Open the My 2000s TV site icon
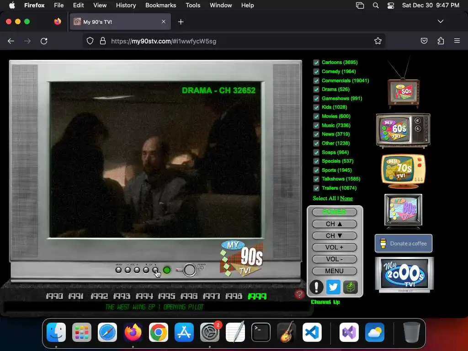This screenshot has width=468, height=351. (404, 275)
